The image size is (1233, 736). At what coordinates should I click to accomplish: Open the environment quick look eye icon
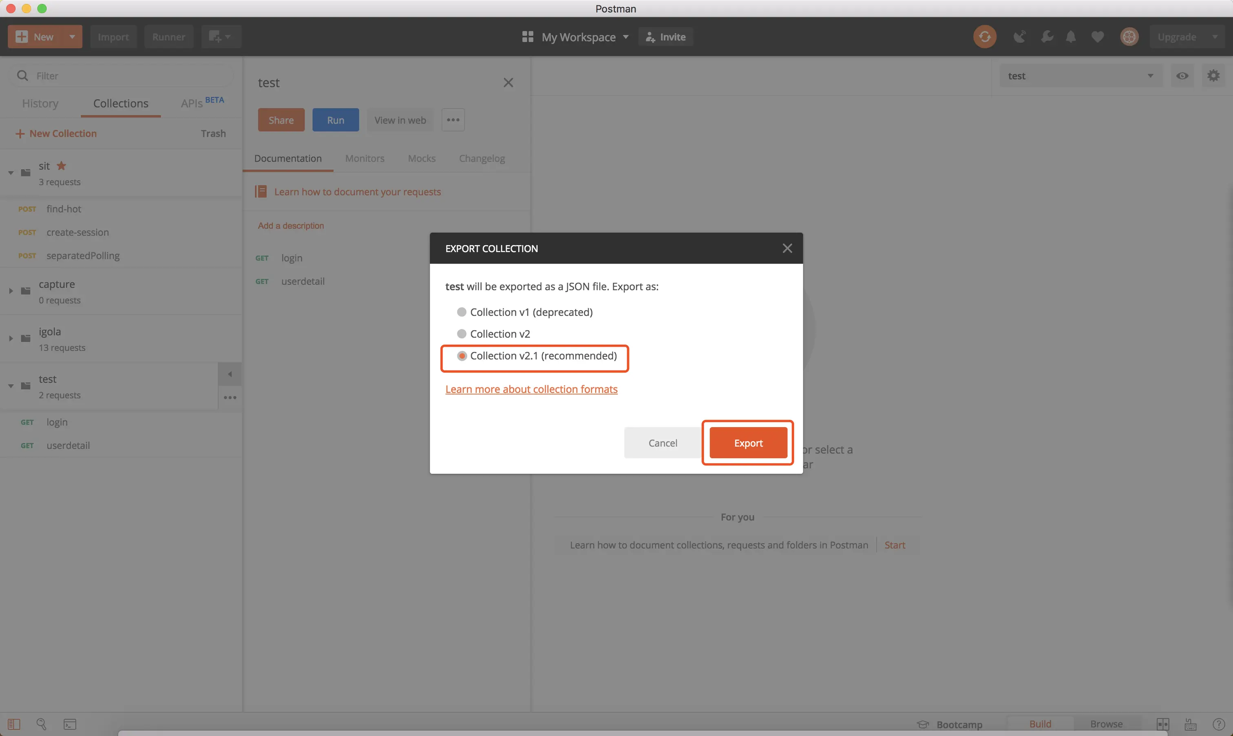click(1182, 76)
